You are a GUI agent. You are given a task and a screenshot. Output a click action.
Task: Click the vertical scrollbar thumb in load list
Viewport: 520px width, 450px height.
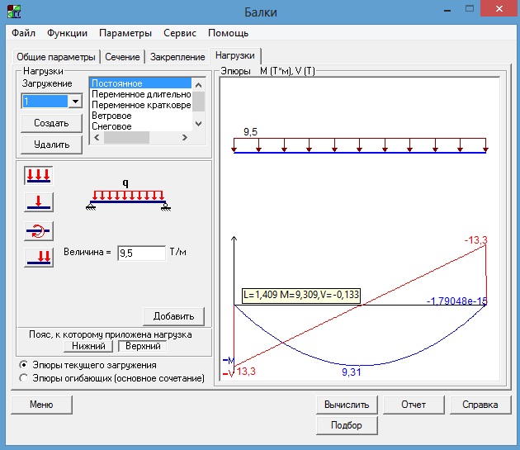pyautogui.click(x=198, y=102)
